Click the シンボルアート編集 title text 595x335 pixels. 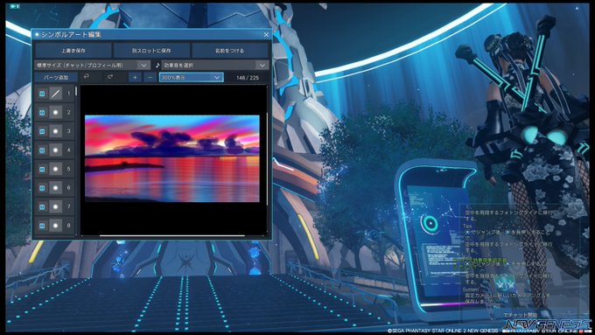click(x=71, y=34)
